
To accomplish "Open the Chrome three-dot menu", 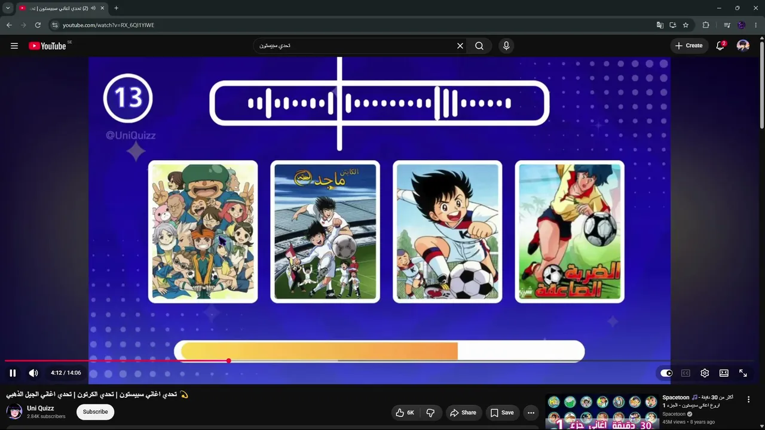I will coord(756,25).
